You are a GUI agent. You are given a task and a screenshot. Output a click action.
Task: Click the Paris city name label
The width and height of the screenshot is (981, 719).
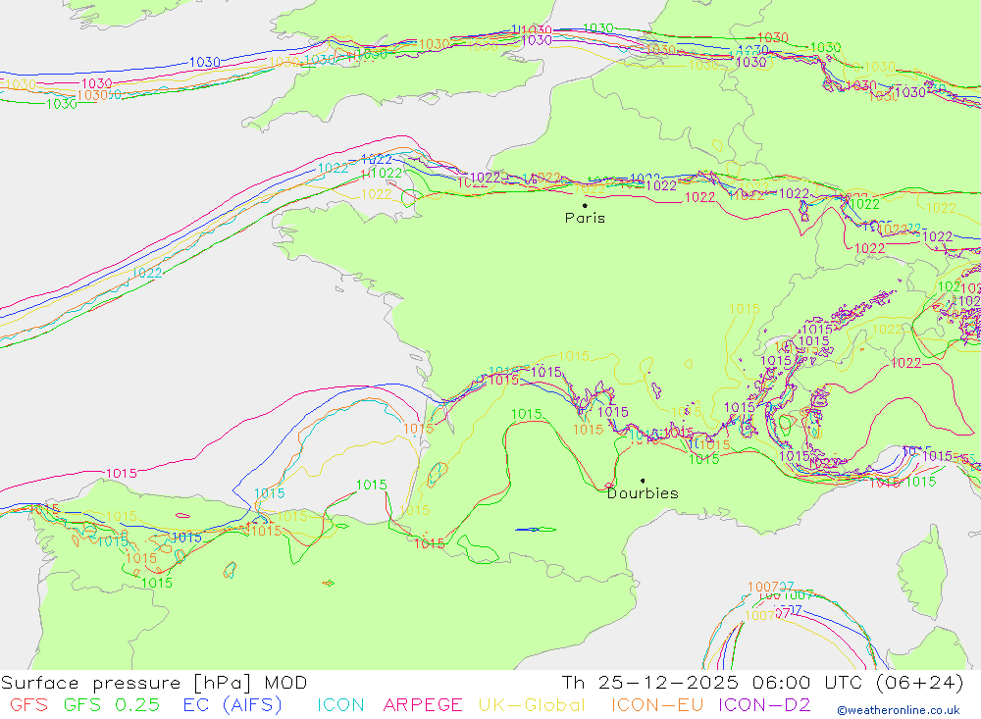click(x=585, y=218)
